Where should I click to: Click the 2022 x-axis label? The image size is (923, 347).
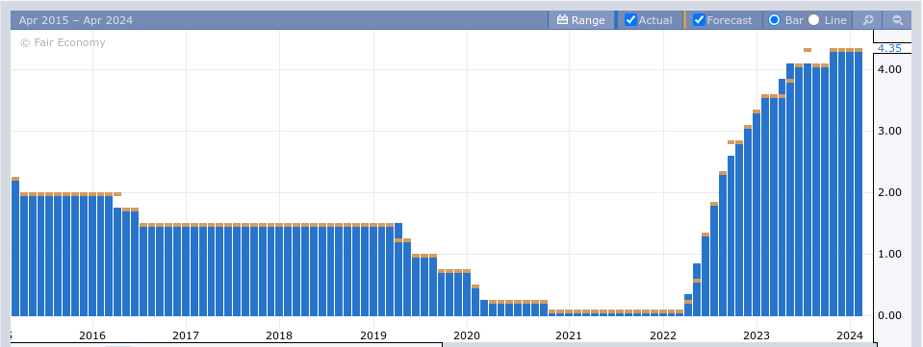(x=663, y=335)
